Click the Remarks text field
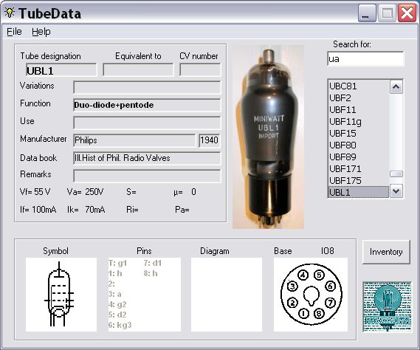Viewport: 420px width, 350px height. click(147, 176)
